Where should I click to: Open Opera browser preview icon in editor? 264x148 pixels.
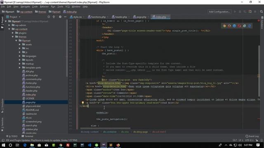coord(239,26)
